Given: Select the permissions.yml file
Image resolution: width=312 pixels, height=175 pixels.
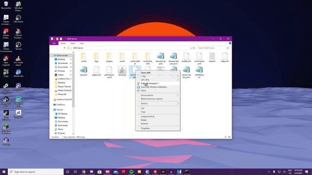Looking at the screenshot, I should point(109,72).
